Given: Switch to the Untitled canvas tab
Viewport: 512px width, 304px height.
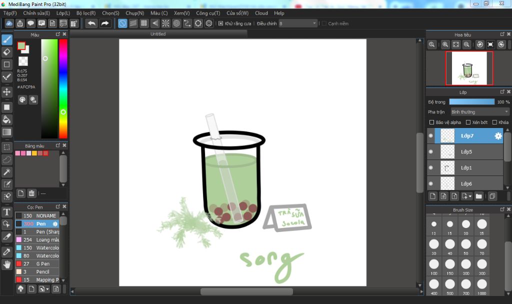Looking at the screenshot, I should click(158, 34).
